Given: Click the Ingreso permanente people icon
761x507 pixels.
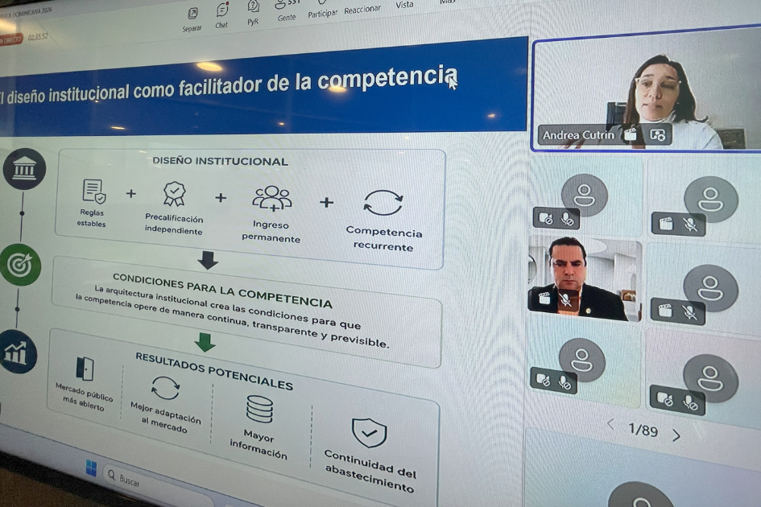Looking at the screenshot, I should (272, 199).
